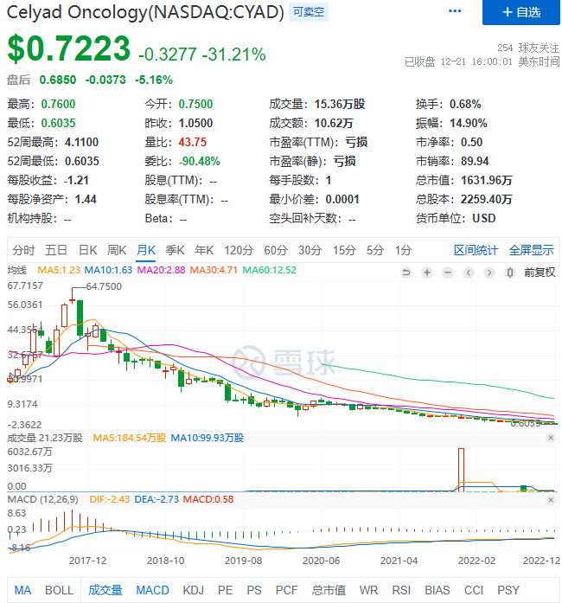Click the large green candle after the peak
Screen dimensions: 562x603
point(80,318)
